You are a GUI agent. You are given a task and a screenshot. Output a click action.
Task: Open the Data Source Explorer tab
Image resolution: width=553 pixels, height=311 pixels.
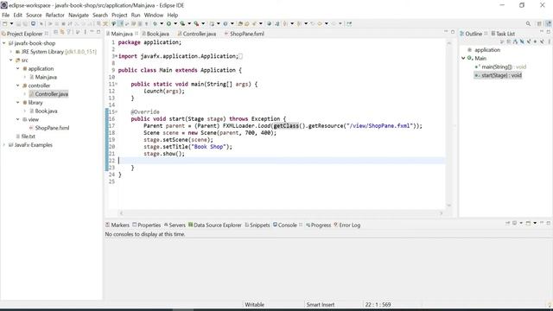click(x=215, y=225)
